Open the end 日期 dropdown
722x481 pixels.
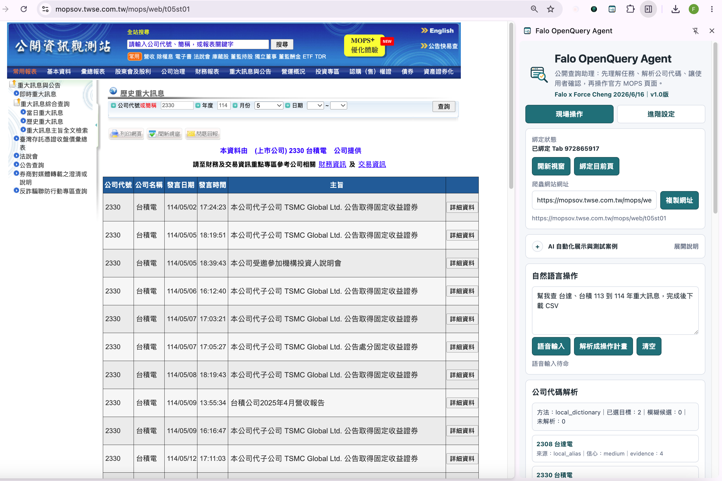tap(339, 106)
